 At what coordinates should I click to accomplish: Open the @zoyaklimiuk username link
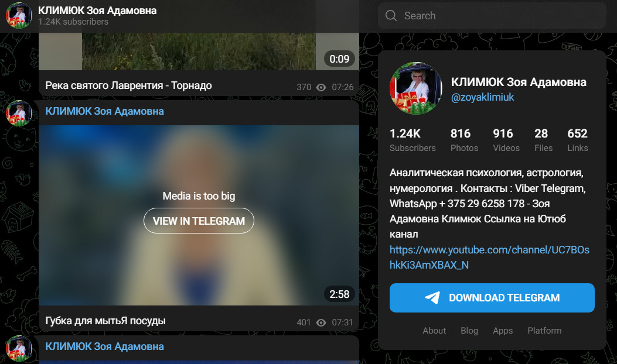[x=482, y=97]
